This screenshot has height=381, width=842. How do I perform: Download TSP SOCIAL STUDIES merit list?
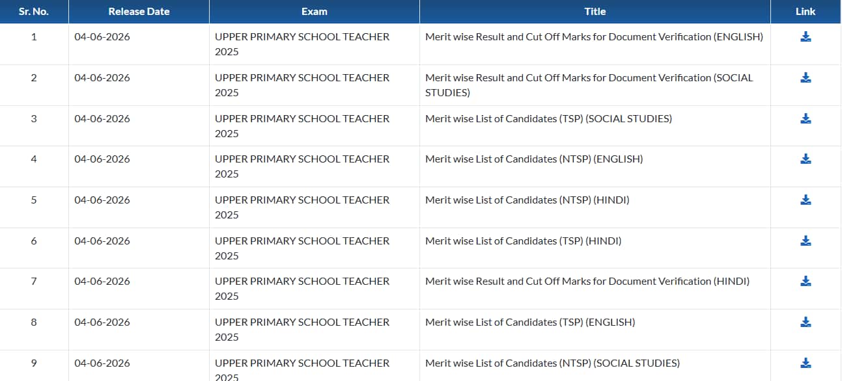[806, 118]
